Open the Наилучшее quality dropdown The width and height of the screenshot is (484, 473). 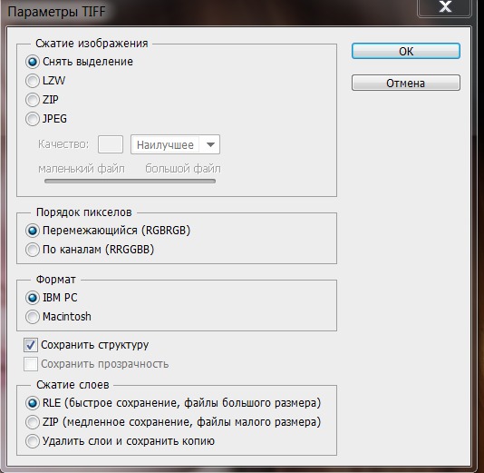coord(175,144)
